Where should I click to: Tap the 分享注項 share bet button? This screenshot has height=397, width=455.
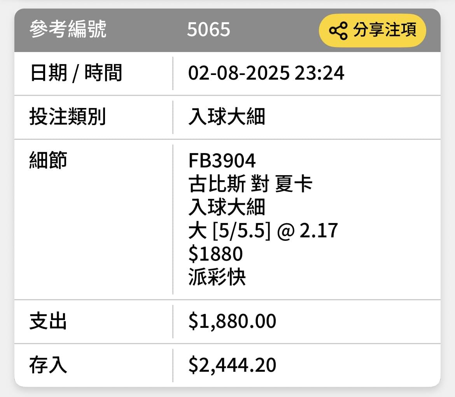click(372, 30)
